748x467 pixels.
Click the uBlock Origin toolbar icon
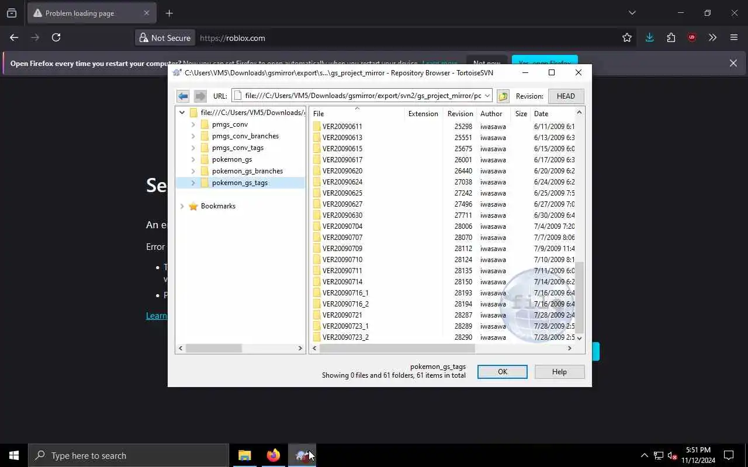(692, 37)
